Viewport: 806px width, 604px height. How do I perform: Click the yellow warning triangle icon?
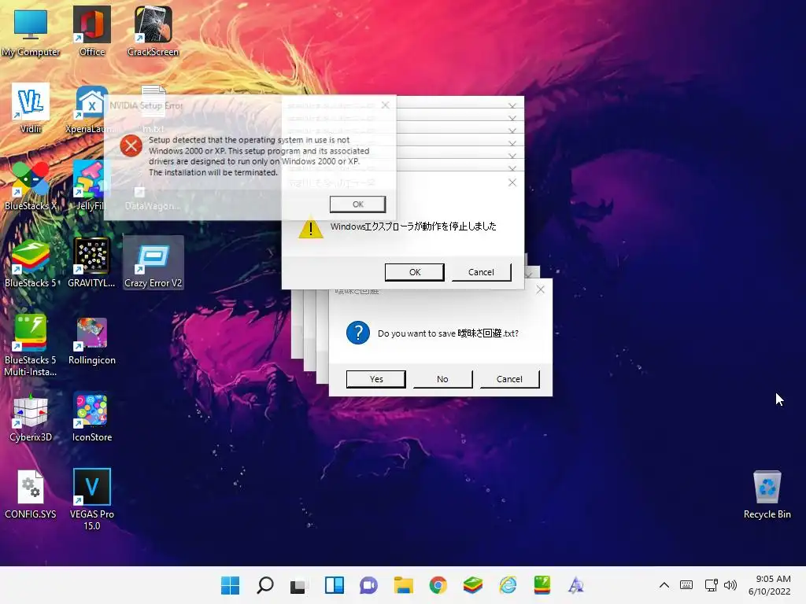coord(310,228)
